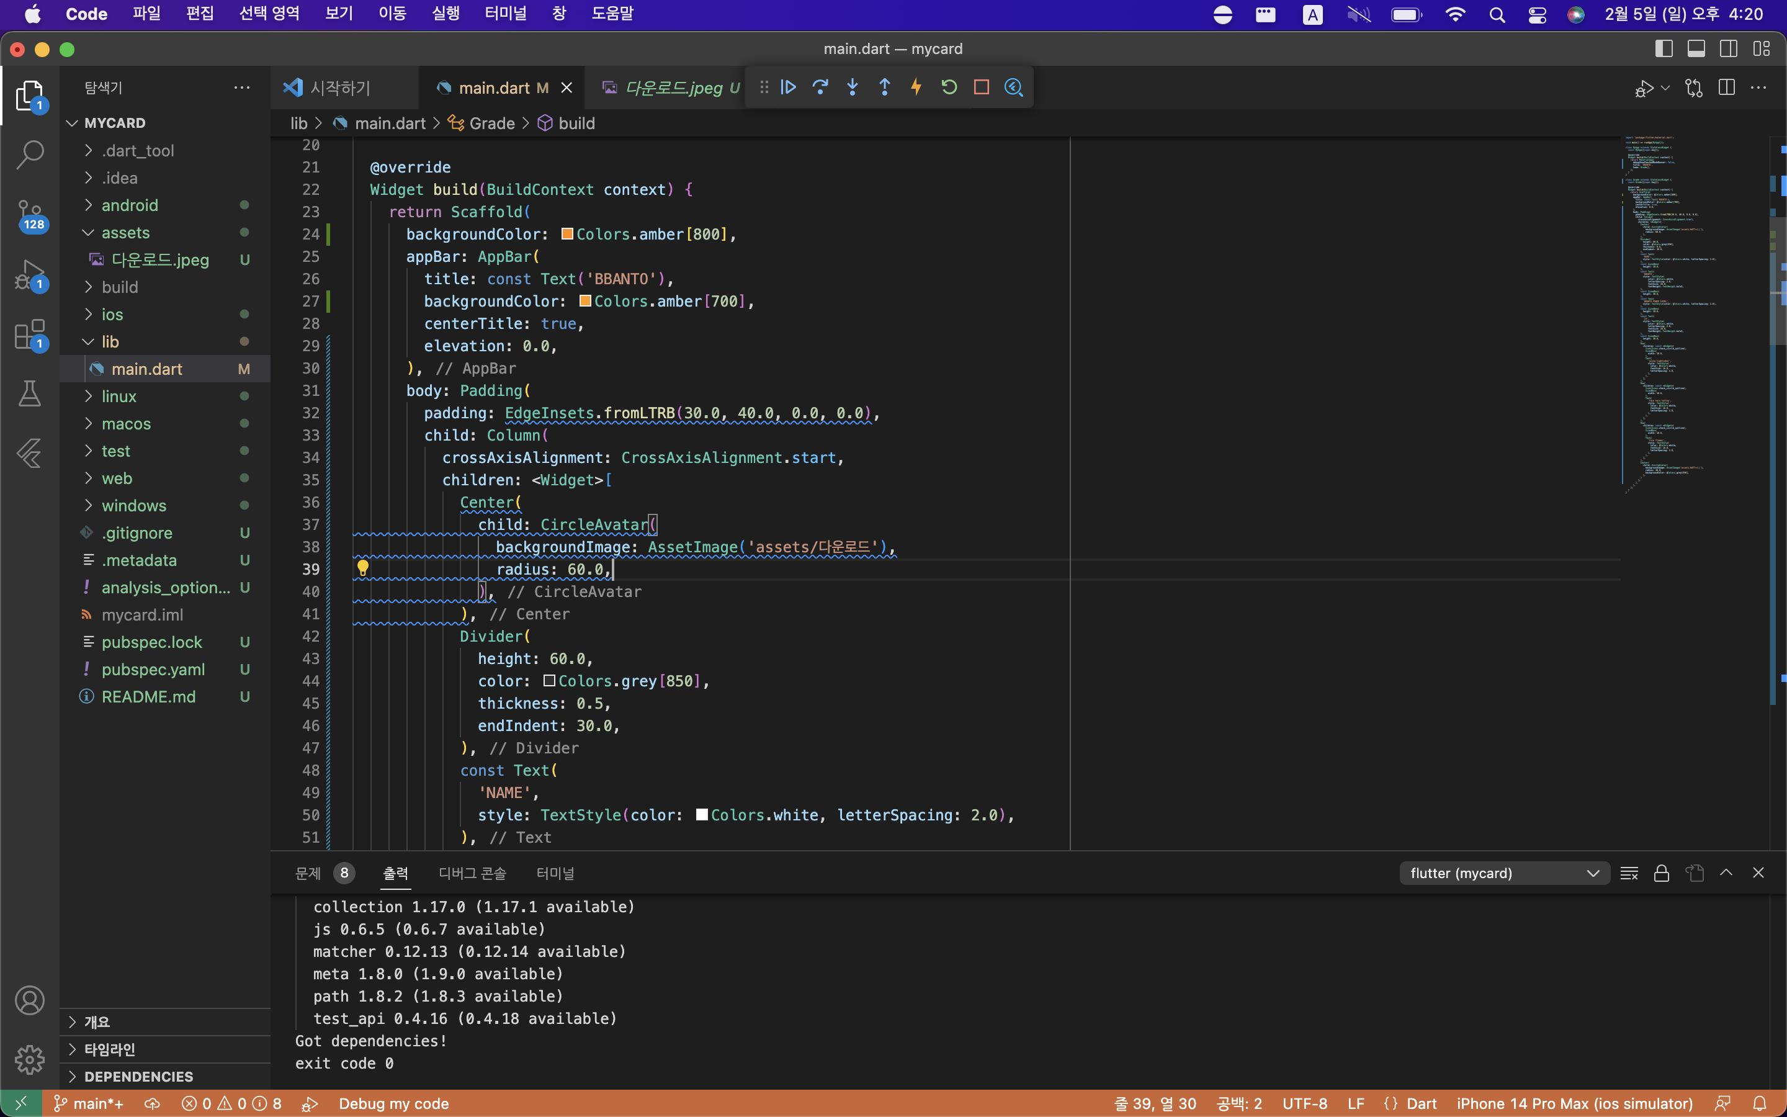Open pubspec.yaml in file explorer
The image size is (1787, 1117).
point(154,670)
